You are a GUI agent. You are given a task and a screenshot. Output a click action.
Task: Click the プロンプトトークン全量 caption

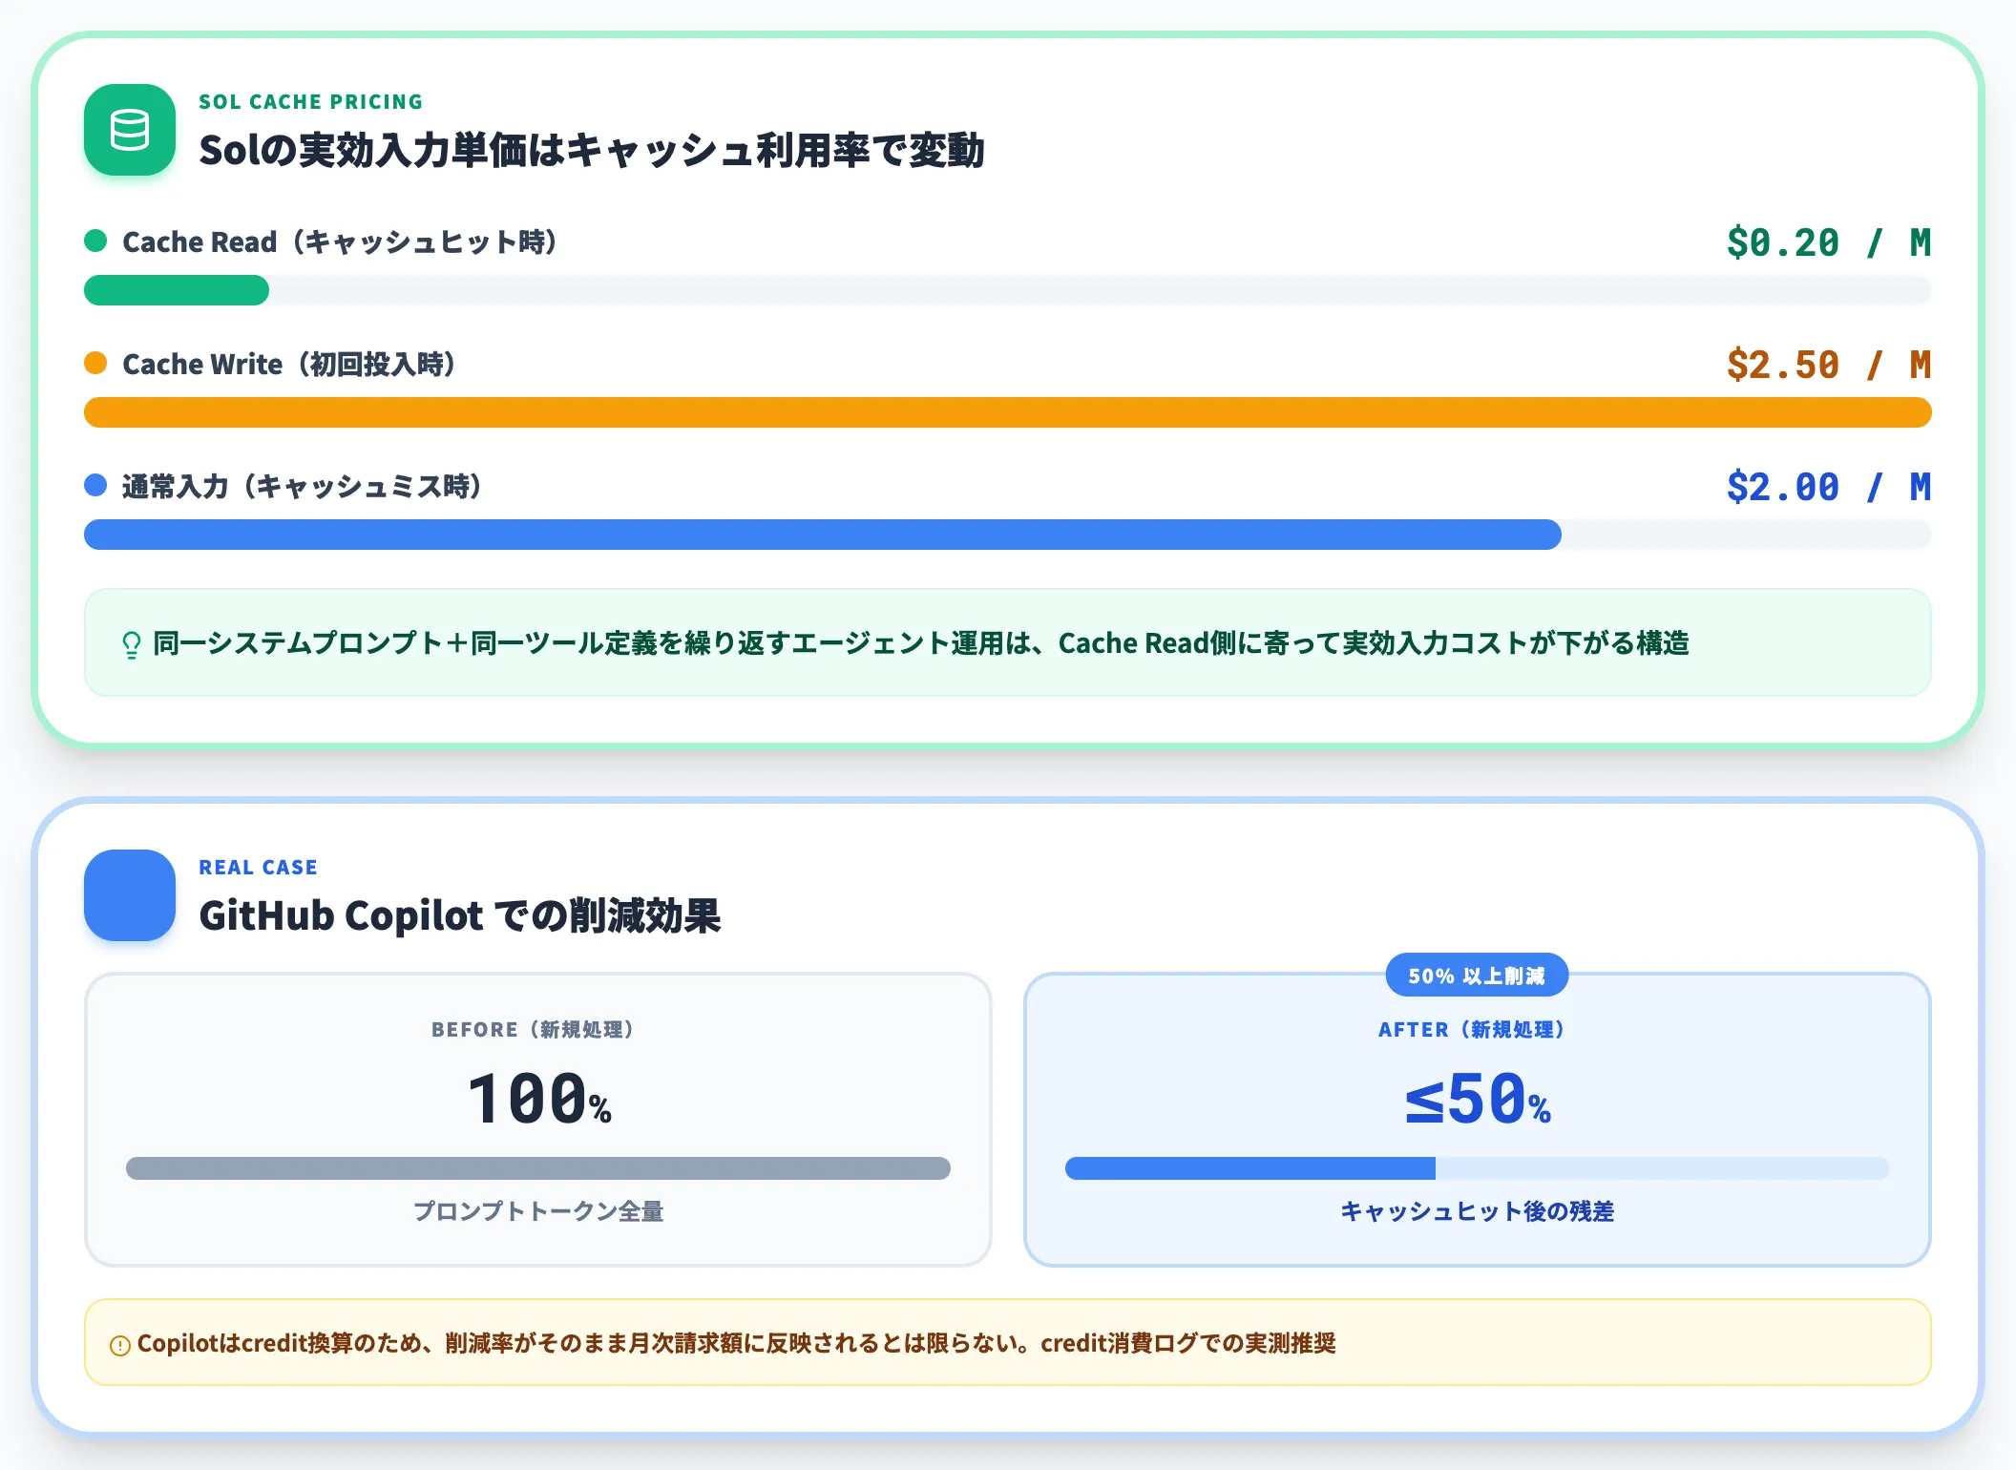tap(538, 1211)
